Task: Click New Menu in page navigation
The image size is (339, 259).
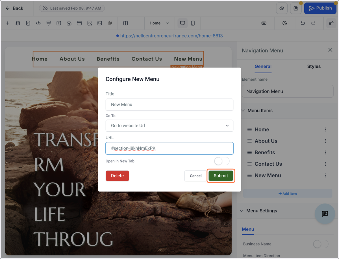Action: 188,59
